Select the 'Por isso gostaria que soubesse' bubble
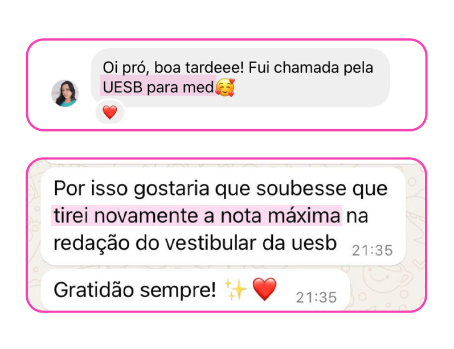Screen dimensions: 454x349 pos(223,216)
